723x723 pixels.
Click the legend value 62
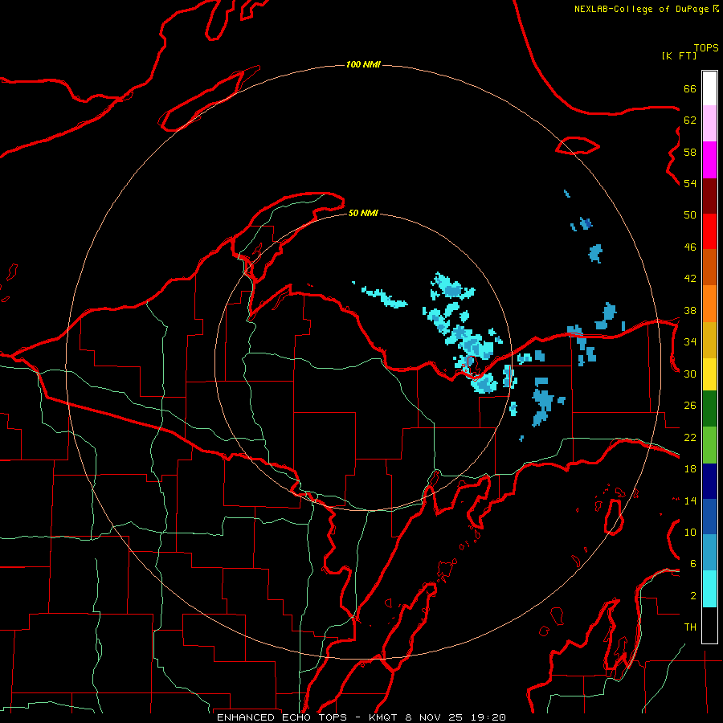[690, 120]
